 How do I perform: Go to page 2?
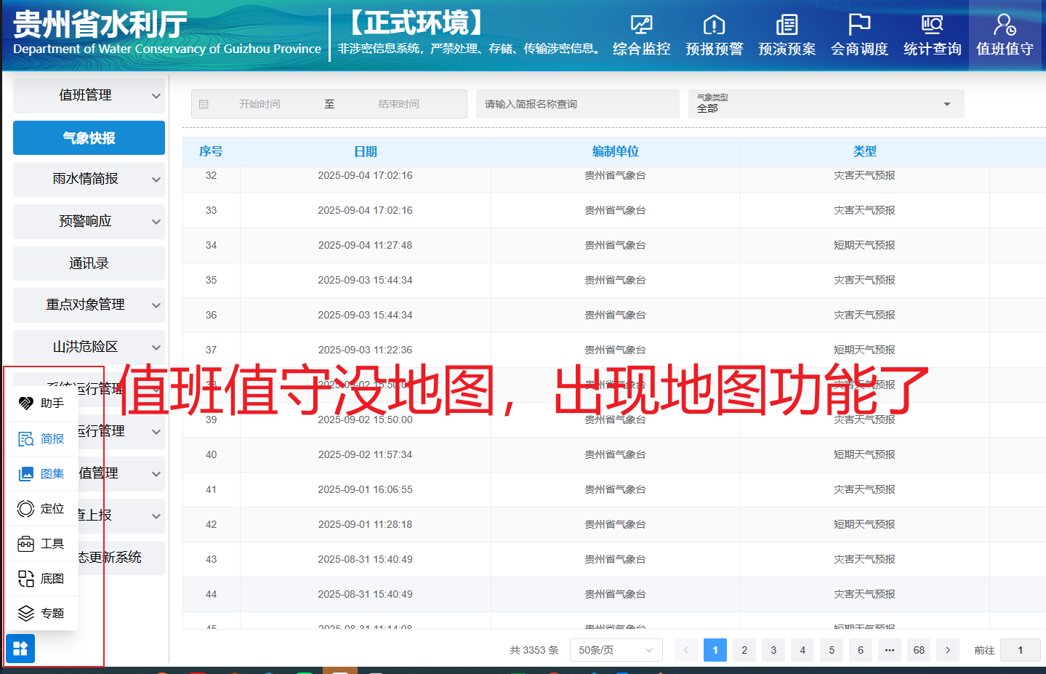point(744,650)
